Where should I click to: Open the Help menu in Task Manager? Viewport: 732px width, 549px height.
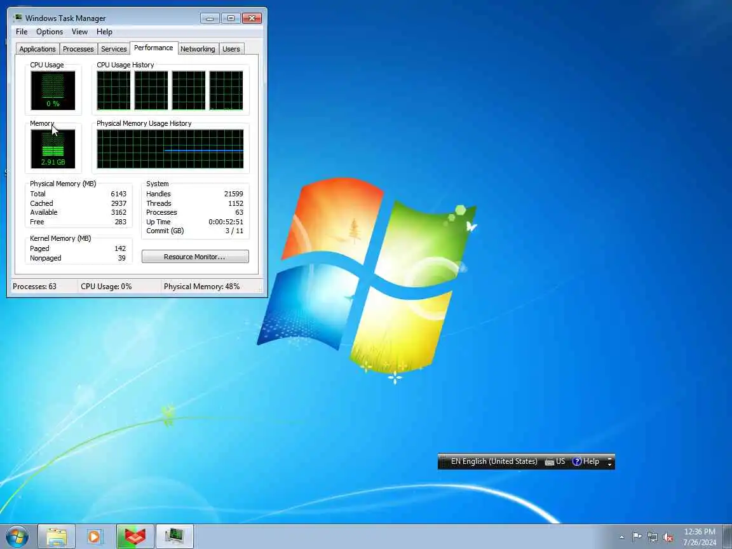tap(104, 32)
